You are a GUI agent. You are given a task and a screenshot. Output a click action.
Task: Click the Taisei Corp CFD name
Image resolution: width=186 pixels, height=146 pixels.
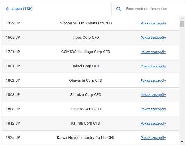86,66
